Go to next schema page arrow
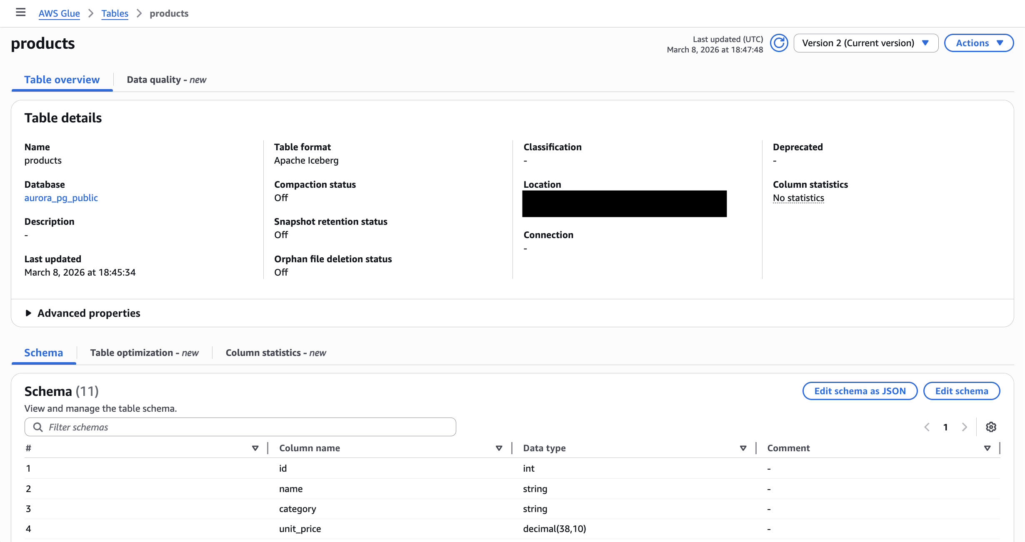The width and height of the screenshot is (1025, 542). tap(964, 427)
